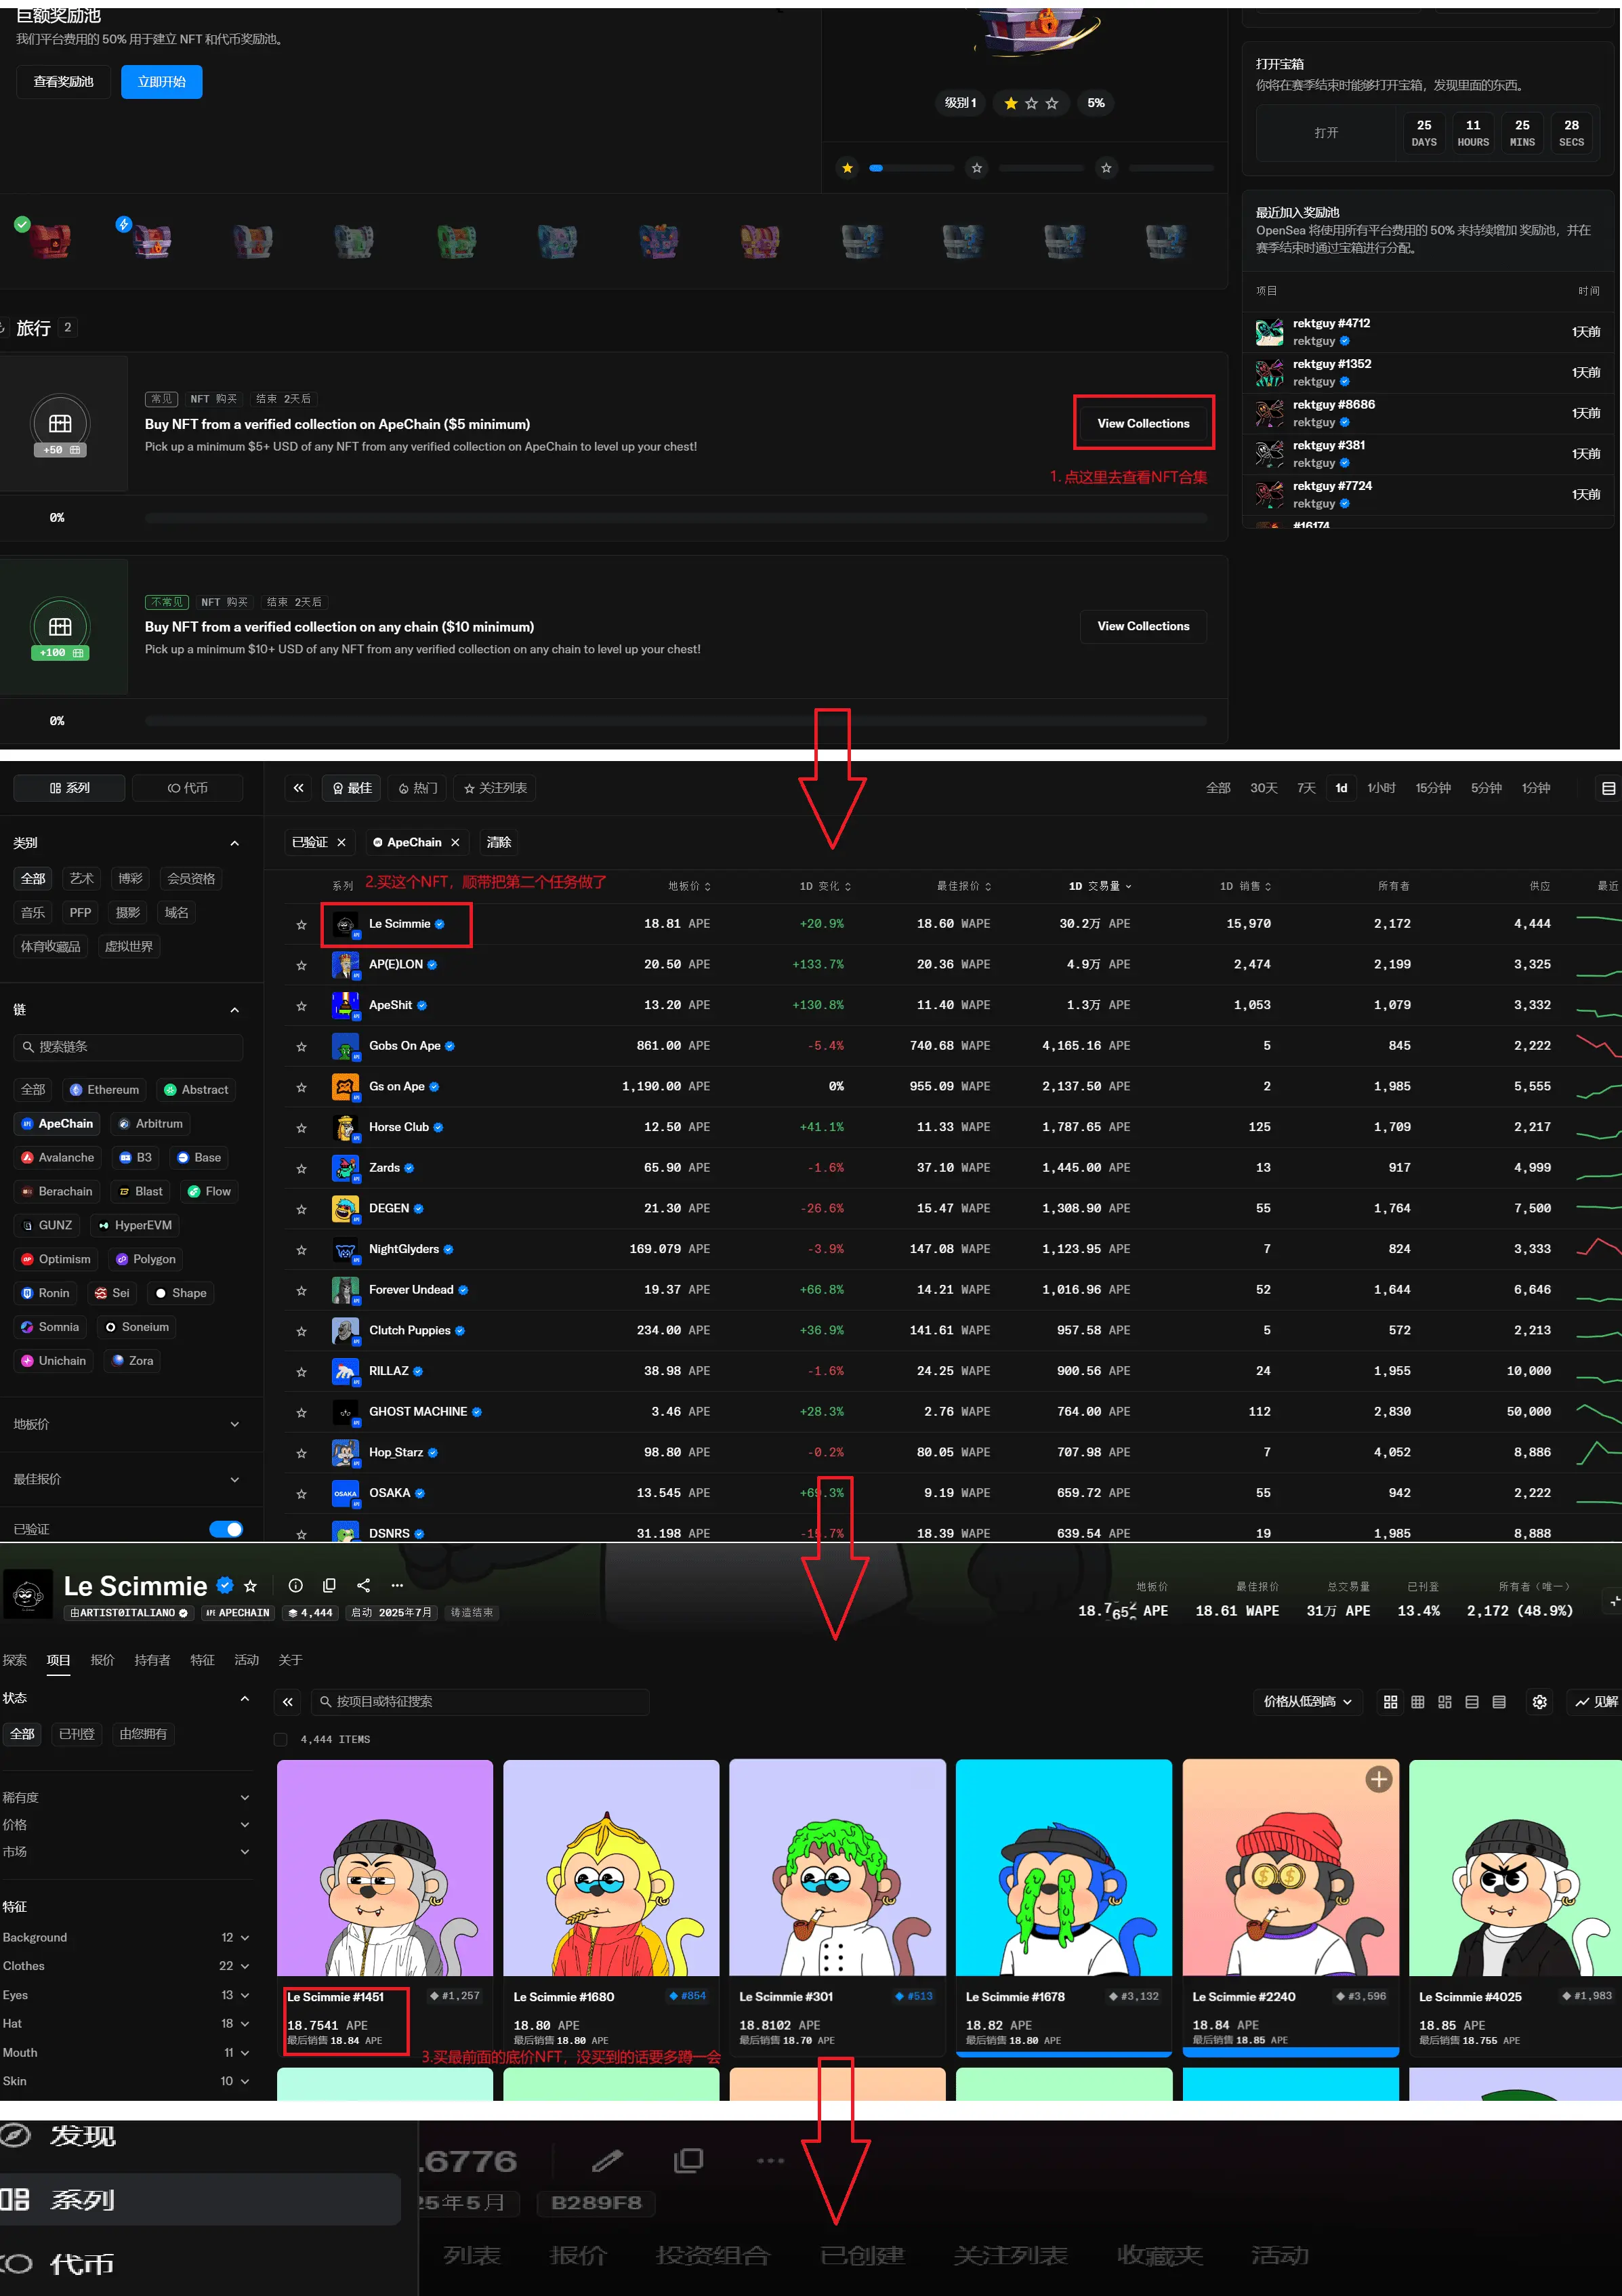Star the Horse Club collection row

[x=301, y=1128]
